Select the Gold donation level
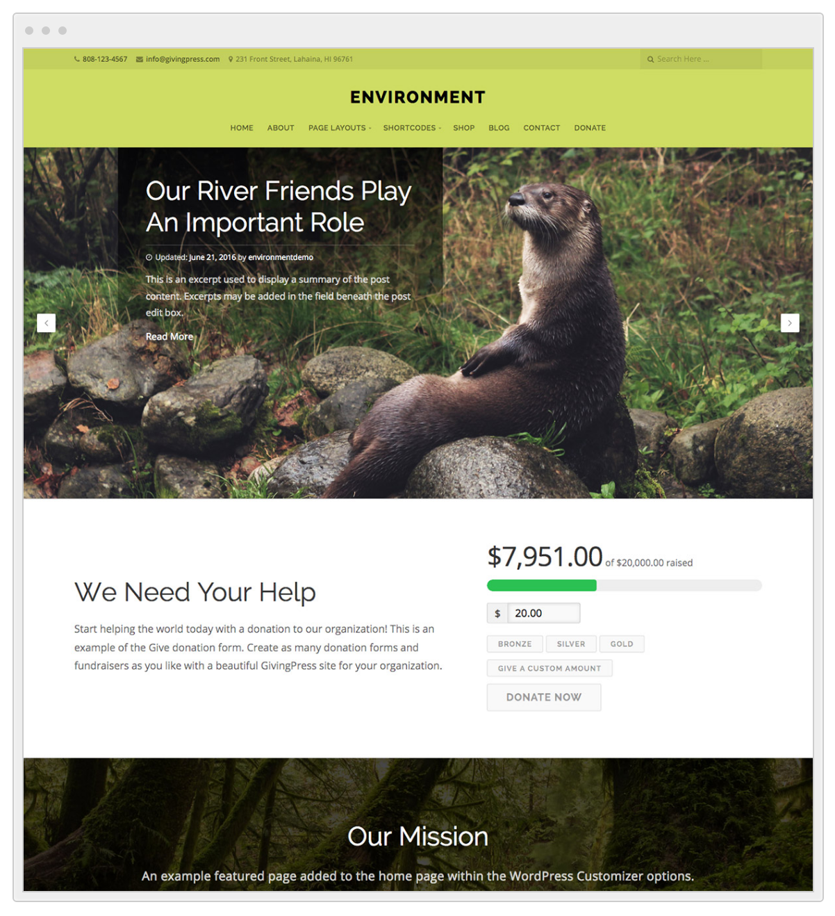Viewport: 835px width, 916px height. [x=622, y=644]
